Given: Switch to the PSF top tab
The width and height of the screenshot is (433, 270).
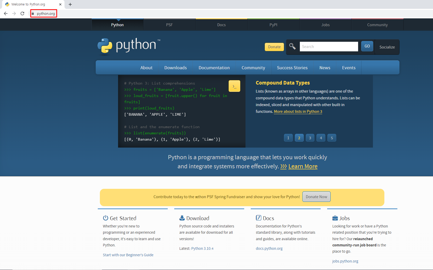Looking at the screenshot, I should (170, 25).
